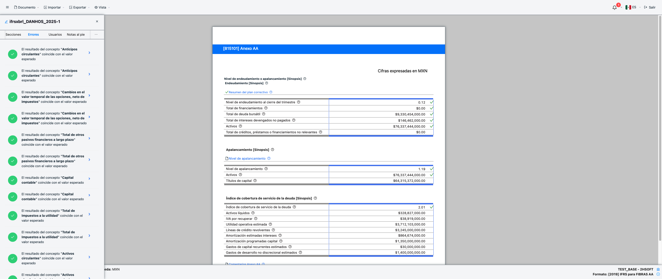Switch to the Usuarios tab
Image resolution: width=662 pixels, height=279 pixels.
click(x=55, y=34)
